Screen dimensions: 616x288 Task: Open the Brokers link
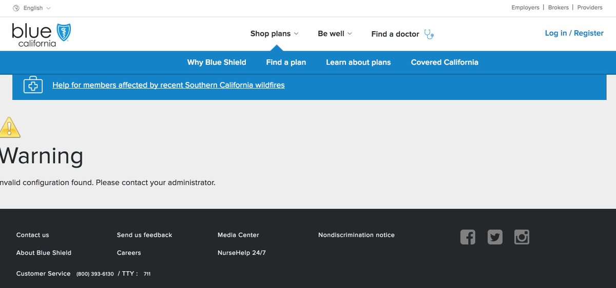pos(559,8)
